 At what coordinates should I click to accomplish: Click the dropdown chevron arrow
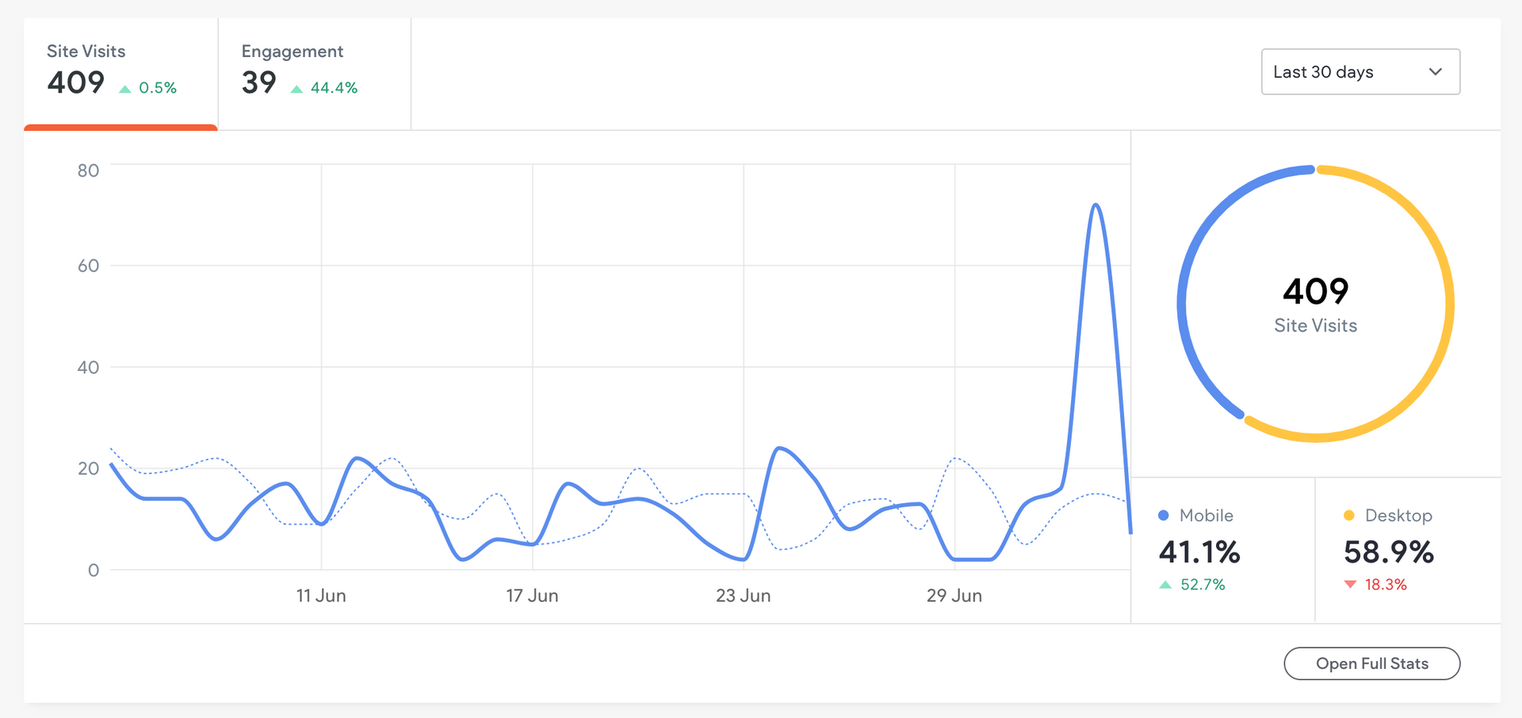tap(1435, 72)
